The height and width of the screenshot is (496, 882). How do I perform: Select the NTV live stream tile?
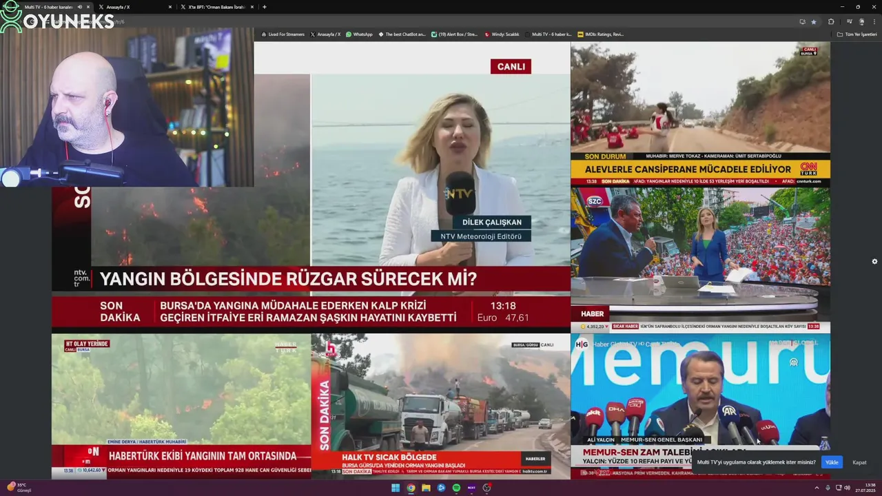(x=311, y=187)
